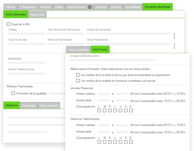Show the Observaciones tab

49,106
